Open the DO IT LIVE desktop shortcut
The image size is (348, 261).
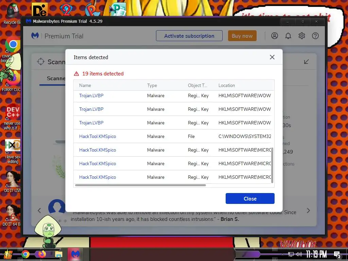13,181
